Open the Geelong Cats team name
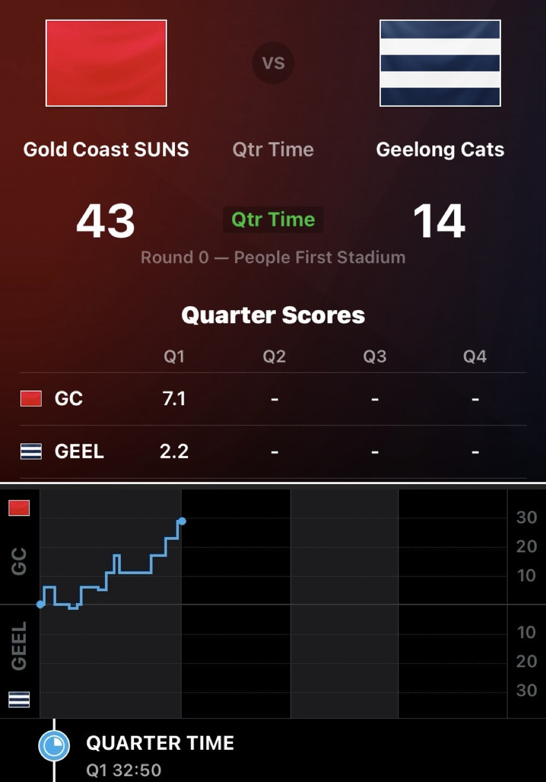The height and width of the screenshot is (782, 546). coord(440,149)
